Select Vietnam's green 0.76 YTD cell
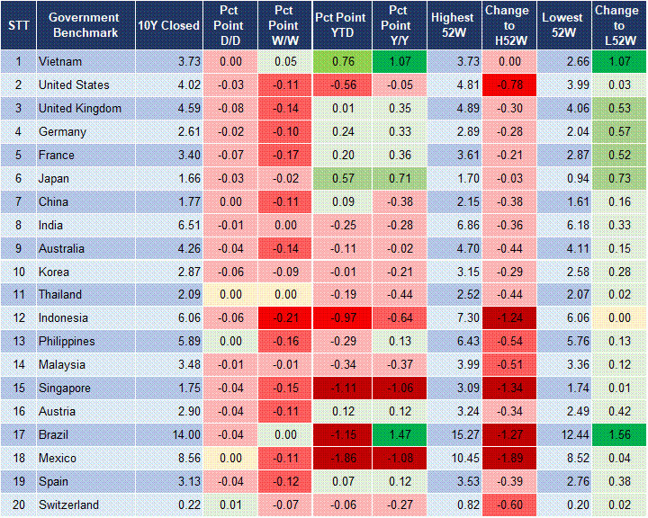Image resolution: width=648 pixels, height=518 pixels. 339,61
